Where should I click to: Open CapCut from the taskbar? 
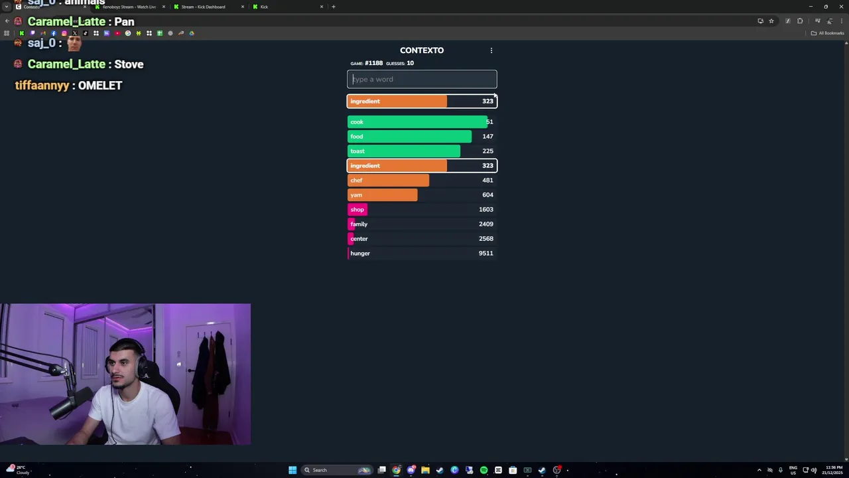pyautogui.click(x=498, y=470)
